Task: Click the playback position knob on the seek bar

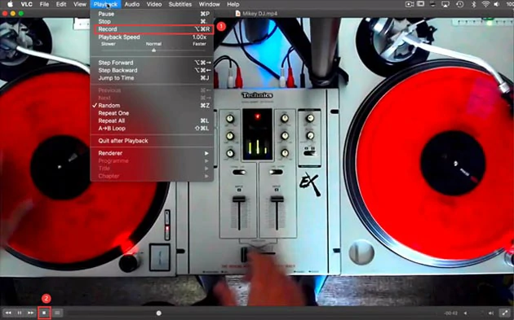Action: click(x=159, y=313)
